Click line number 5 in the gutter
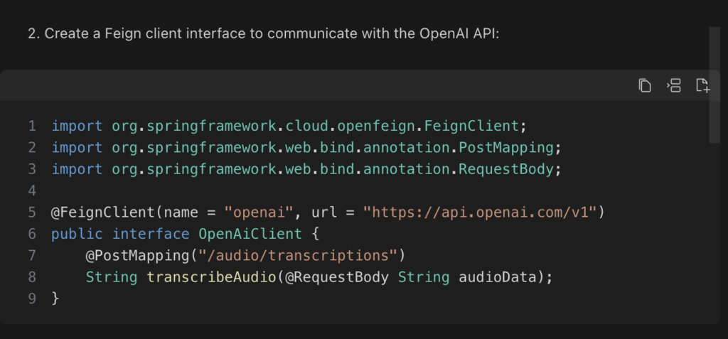 tap(31, 212)
